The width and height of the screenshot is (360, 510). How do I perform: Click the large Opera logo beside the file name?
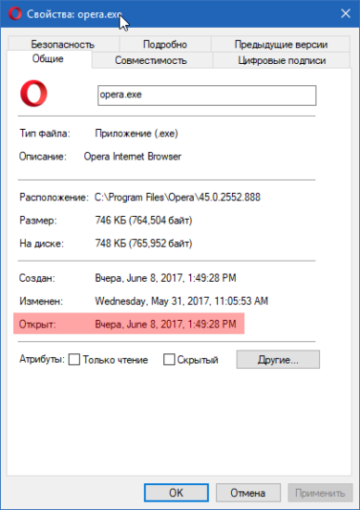click(33, 94)
